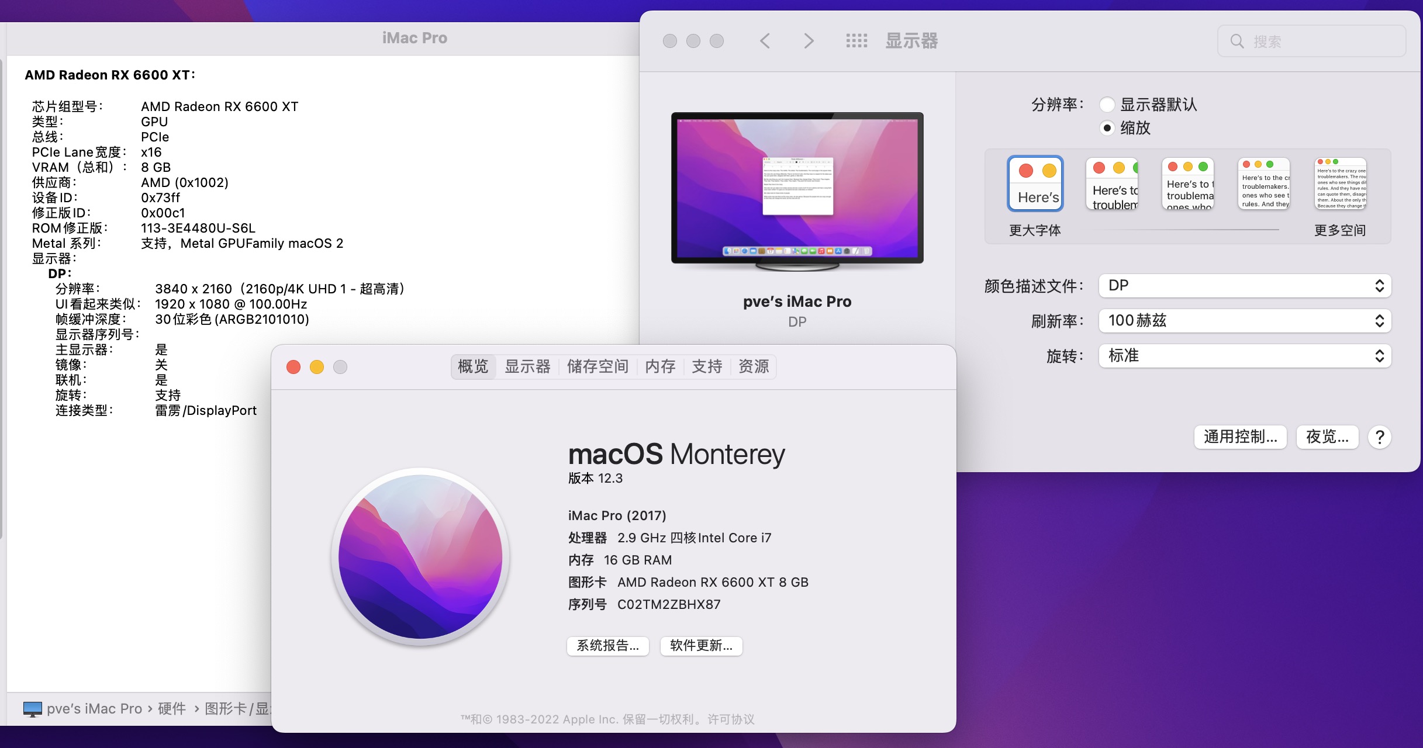Switch to the 资源 Resources tab

tap(754, 367)
